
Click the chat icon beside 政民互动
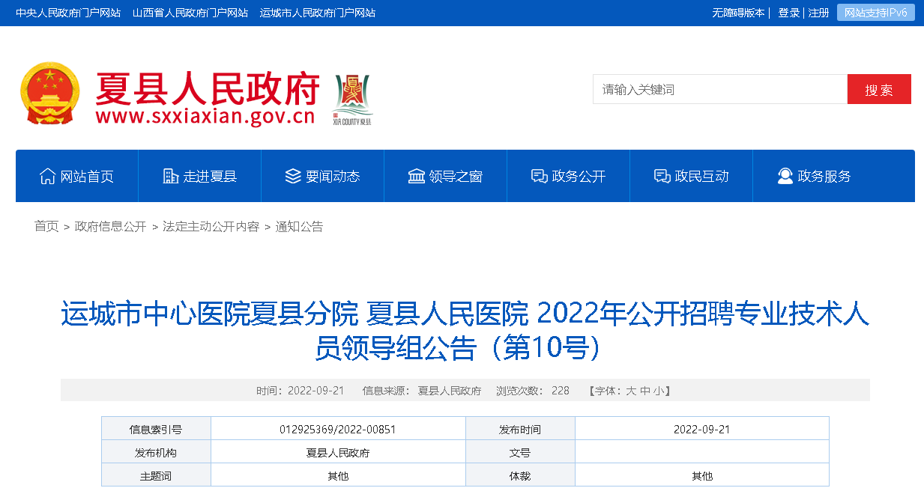point(662,177)
